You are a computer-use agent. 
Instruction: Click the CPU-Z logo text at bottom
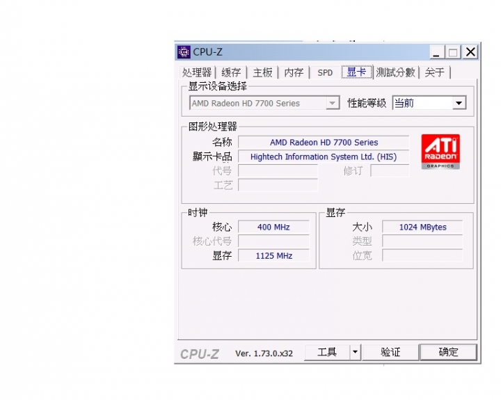[x=200, y=354]
